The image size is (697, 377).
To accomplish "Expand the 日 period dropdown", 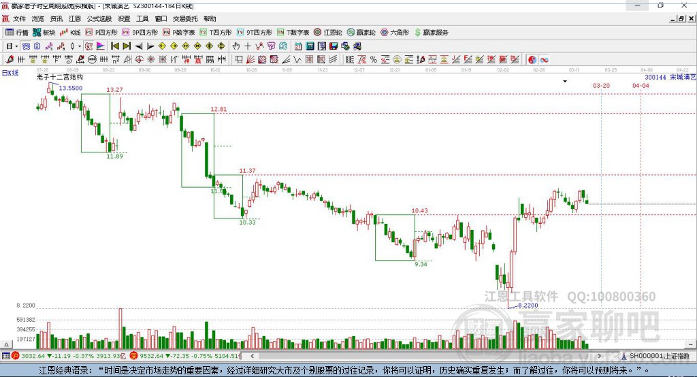I will pyautogui.click(x=16, y=46).
